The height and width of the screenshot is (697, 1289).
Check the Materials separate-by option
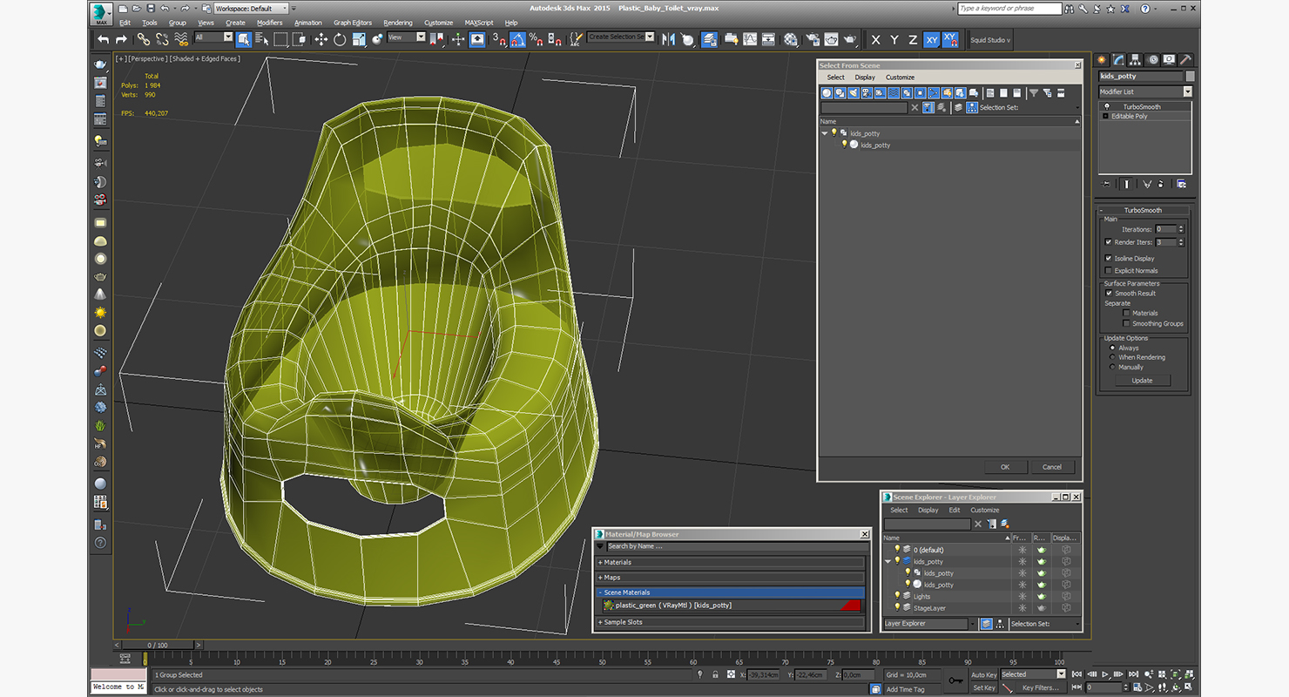click(x=1126, y=313)
